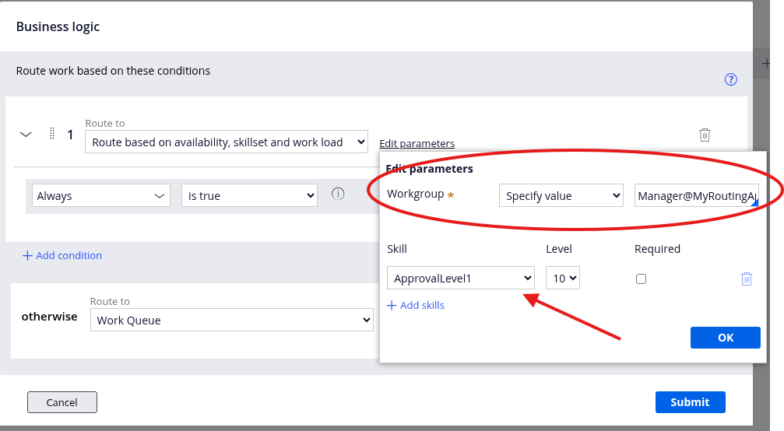Image resolution: width=784 pixels, height=431 pixels.
Task: Change the skill Level dropdown set to 10
Action: (x=563, y=279)
